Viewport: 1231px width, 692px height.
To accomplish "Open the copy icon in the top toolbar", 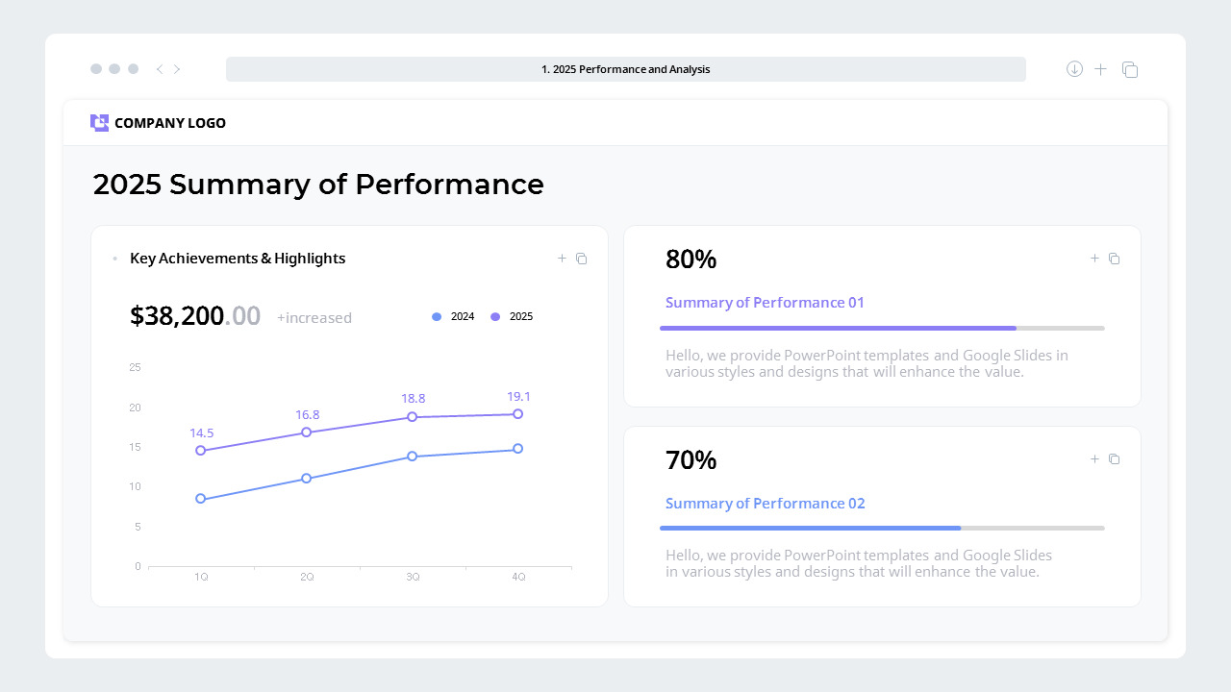I will pos(1130,69).
